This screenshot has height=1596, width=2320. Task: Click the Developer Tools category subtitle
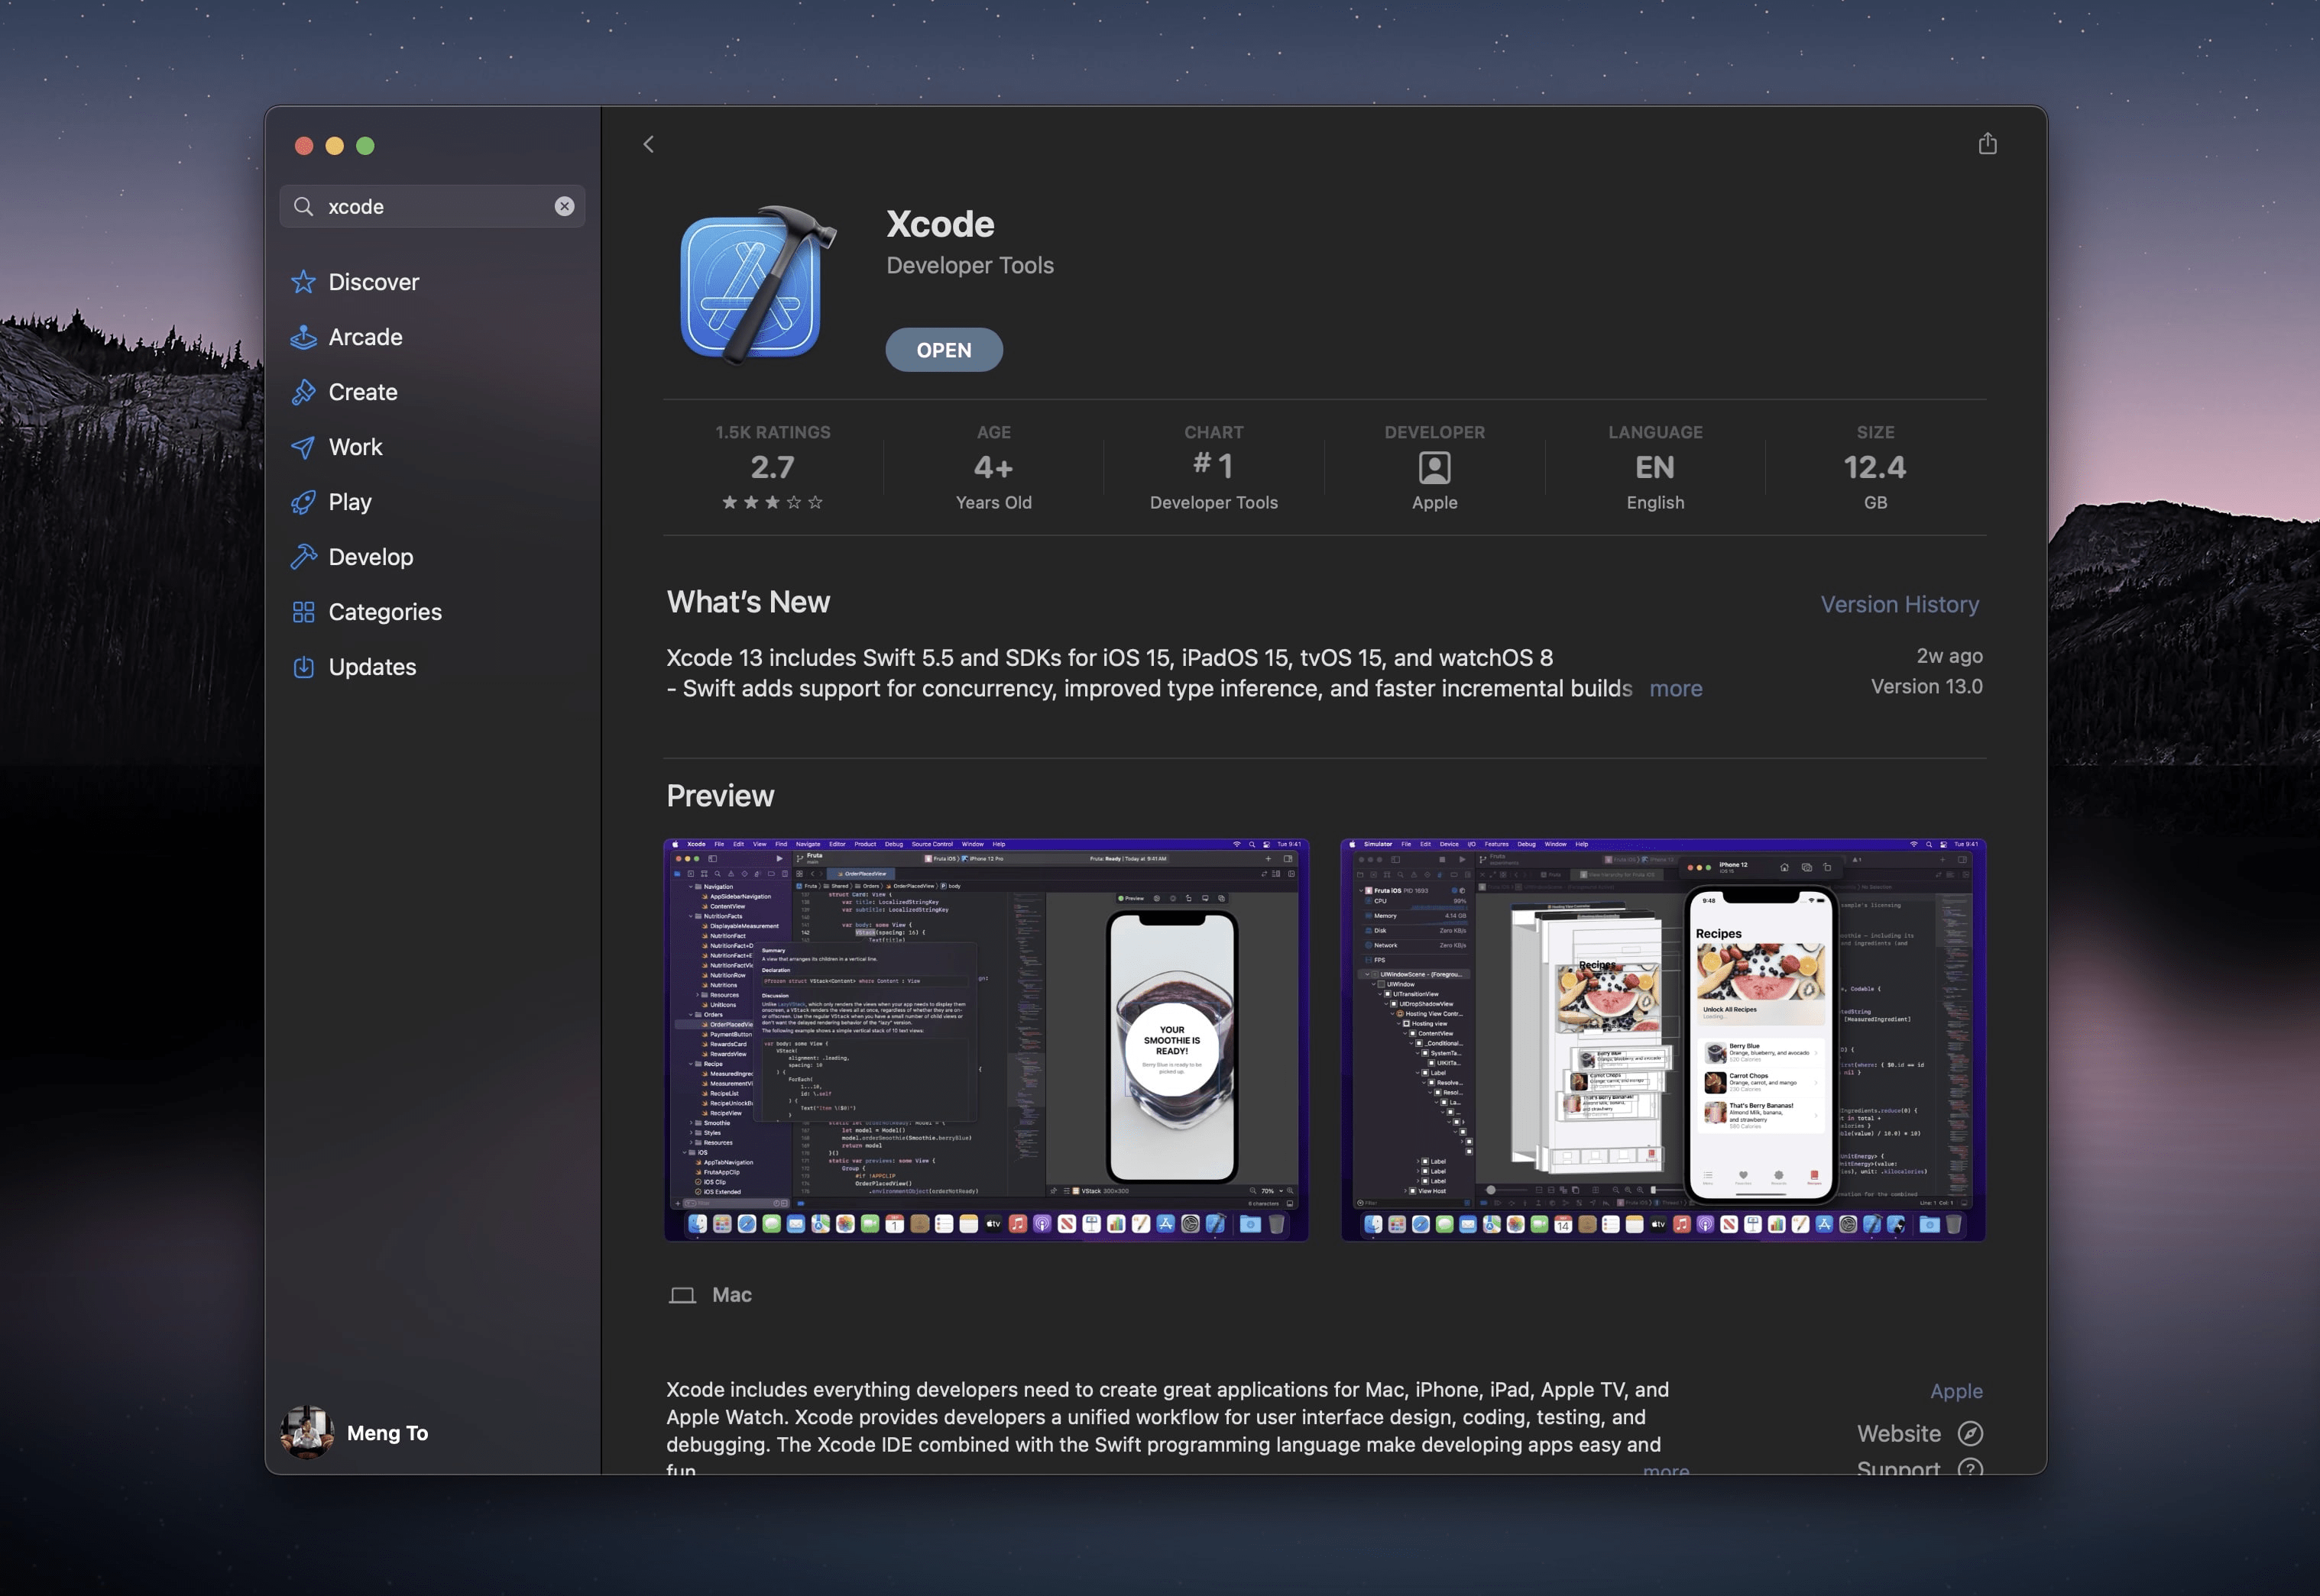(970, 266)
